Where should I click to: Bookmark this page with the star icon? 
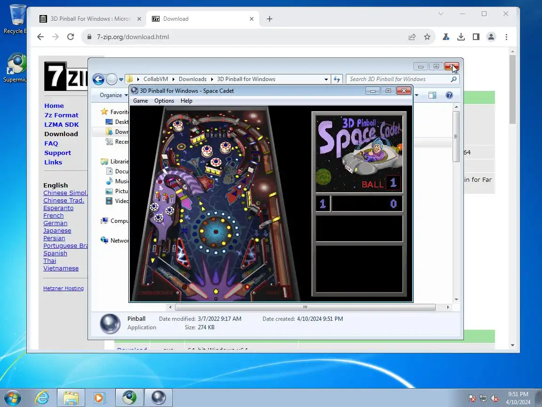[427, 37]
